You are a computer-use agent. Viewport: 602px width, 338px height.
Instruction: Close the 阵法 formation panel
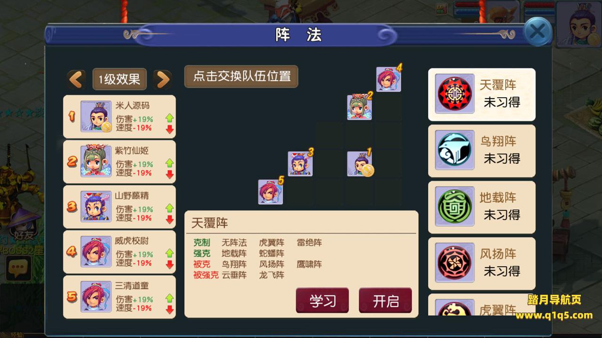tap(538, 31)
